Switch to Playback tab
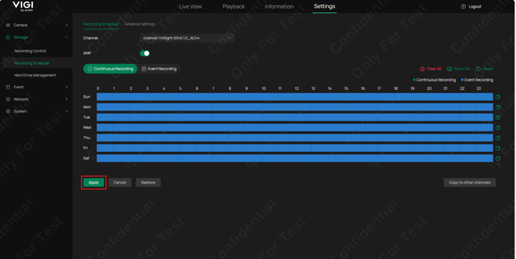516x259 pixels. tap(234, 7)
